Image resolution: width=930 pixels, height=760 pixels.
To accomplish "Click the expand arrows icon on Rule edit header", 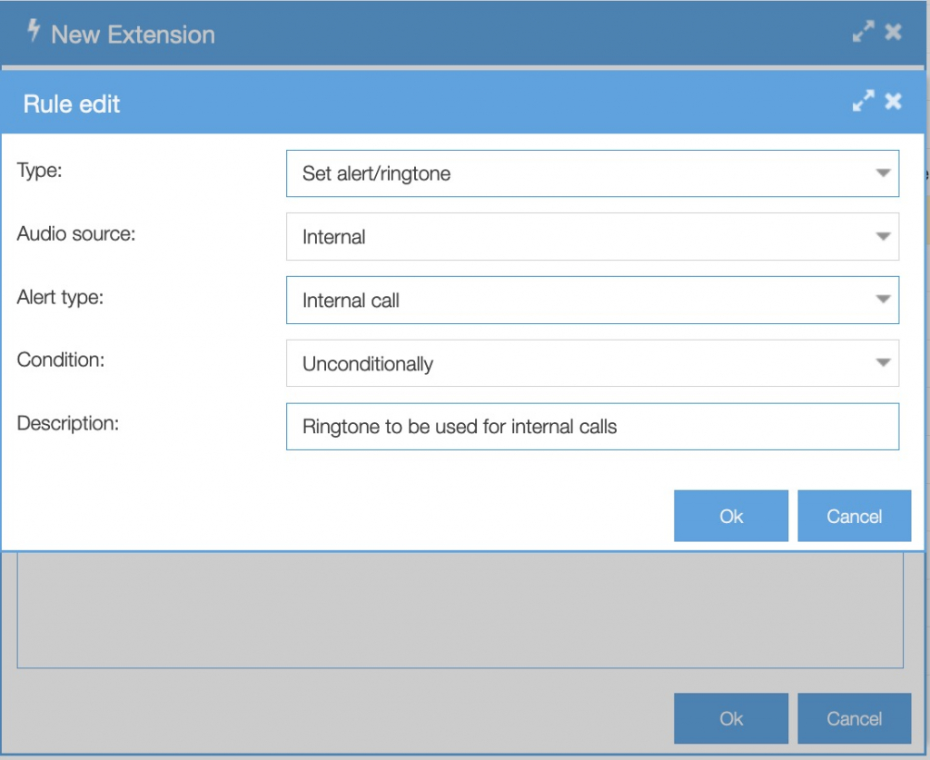I will click(863, 101).
